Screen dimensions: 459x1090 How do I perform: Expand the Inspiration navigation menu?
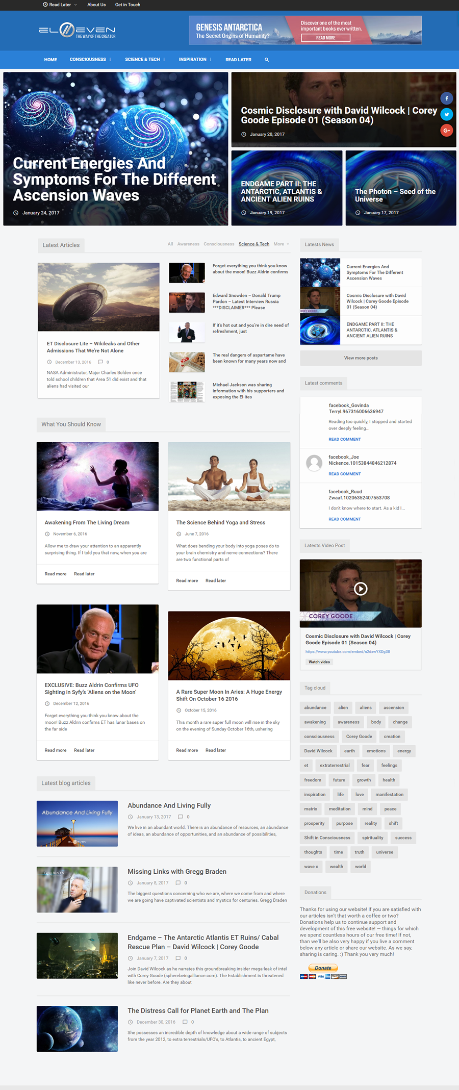195,60
